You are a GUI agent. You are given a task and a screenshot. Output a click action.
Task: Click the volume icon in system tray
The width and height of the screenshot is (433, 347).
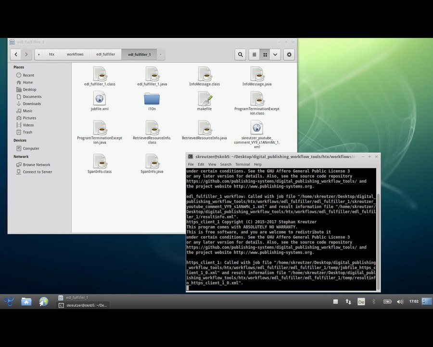pyautogui.click(x=400, y=302)
